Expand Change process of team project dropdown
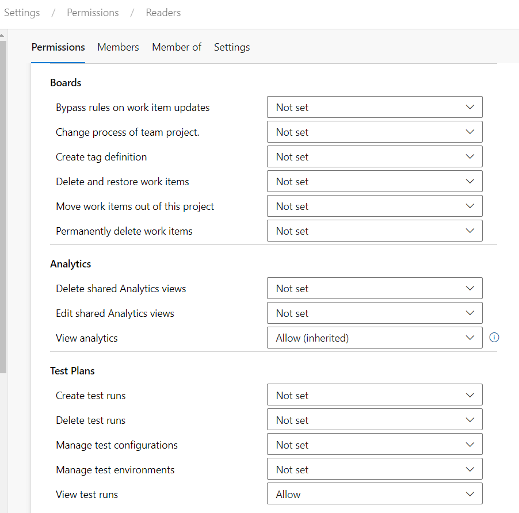Viewport: 519px width, 513px height. point(375,132)
